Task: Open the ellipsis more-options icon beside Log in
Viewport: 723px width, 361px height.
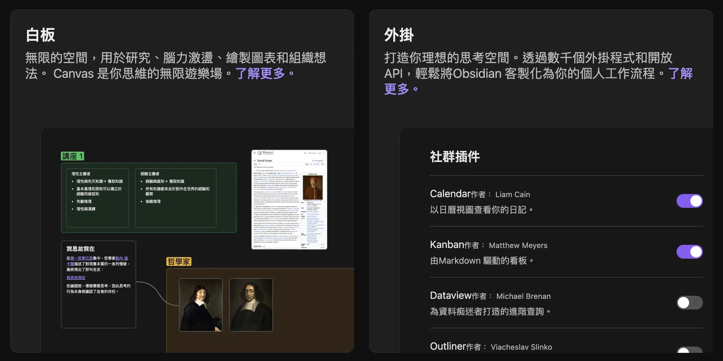Action: point(324,153)
